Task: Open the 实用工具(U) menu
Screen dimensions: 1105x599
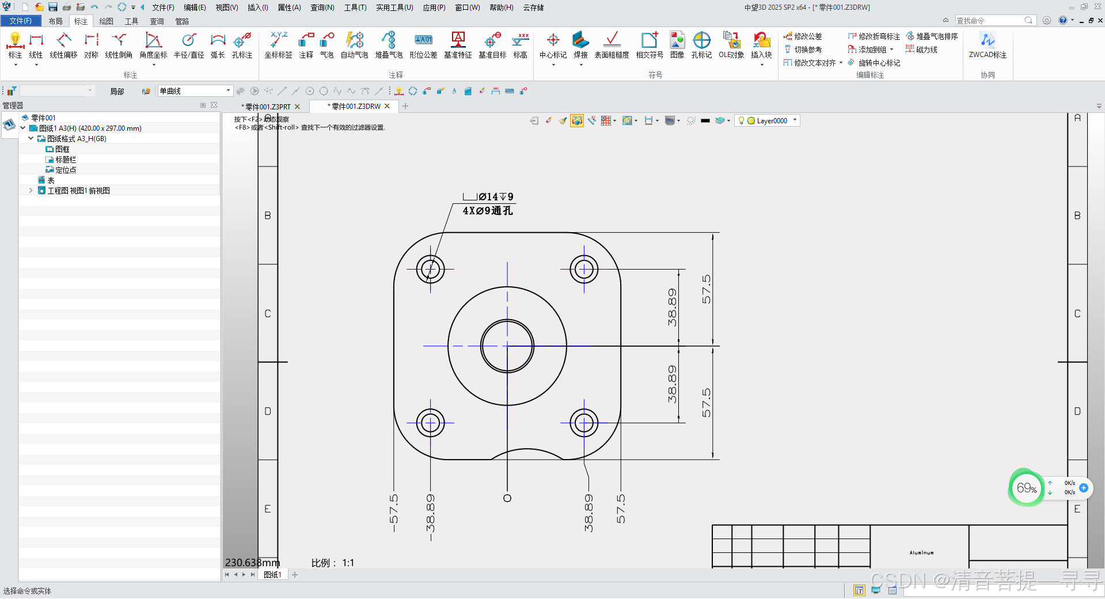Action: point(394,7)
